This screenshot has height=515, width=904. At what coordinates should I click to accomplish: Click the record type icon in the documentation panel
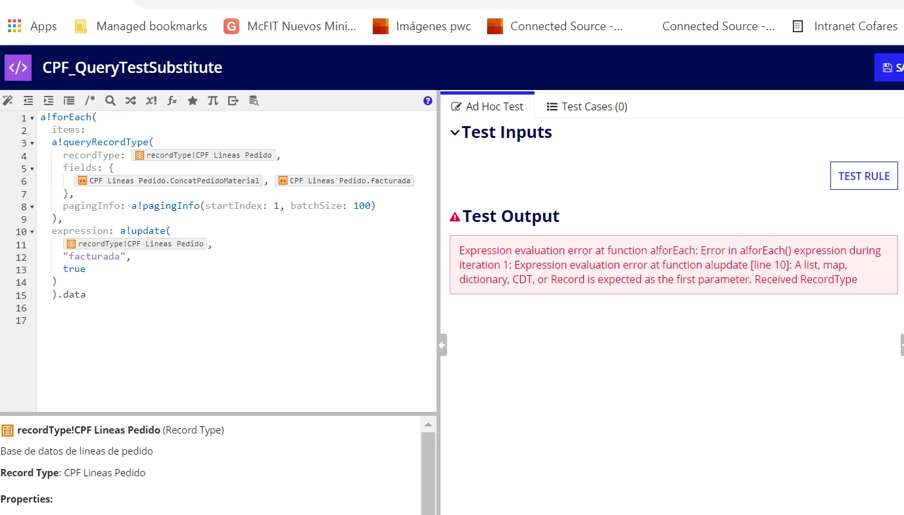coord(7,430)
